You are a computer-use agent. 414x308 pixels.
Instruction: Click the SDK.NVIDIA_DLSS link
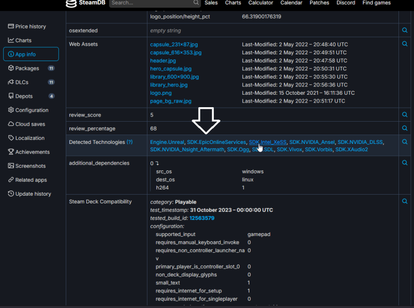pos(360,142)
